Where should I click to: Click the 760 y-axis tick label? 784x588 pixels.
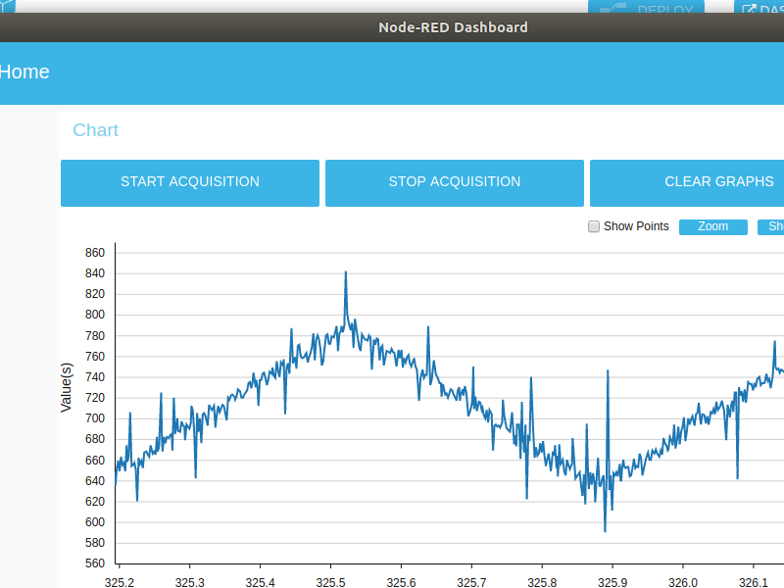(95, 357)
